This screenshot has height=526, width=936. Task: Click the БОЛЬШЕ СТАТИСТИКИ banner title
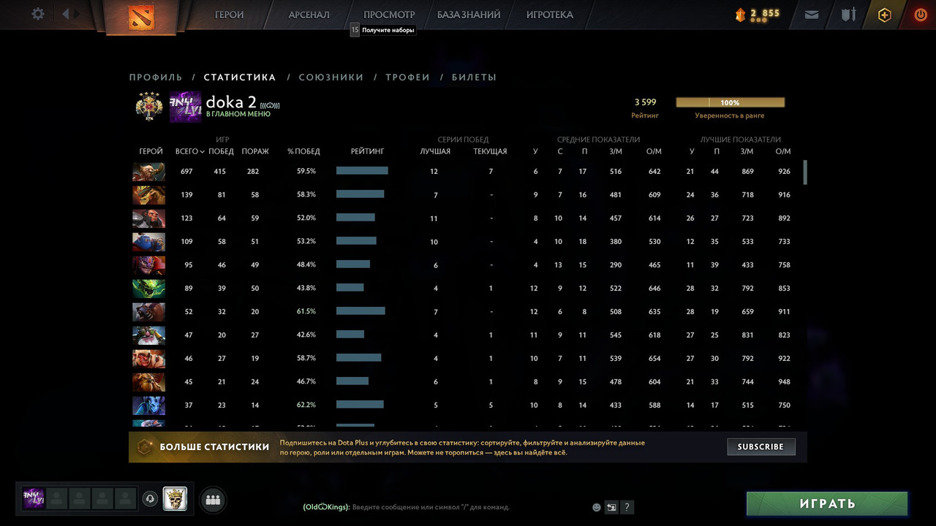215,446
